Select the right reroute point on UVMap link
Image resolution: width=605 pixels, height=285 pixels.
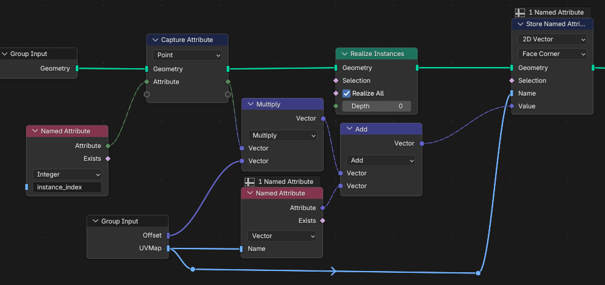478,273
